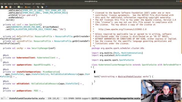Click the variable name statefulSetOperations

tap(28, 72)
